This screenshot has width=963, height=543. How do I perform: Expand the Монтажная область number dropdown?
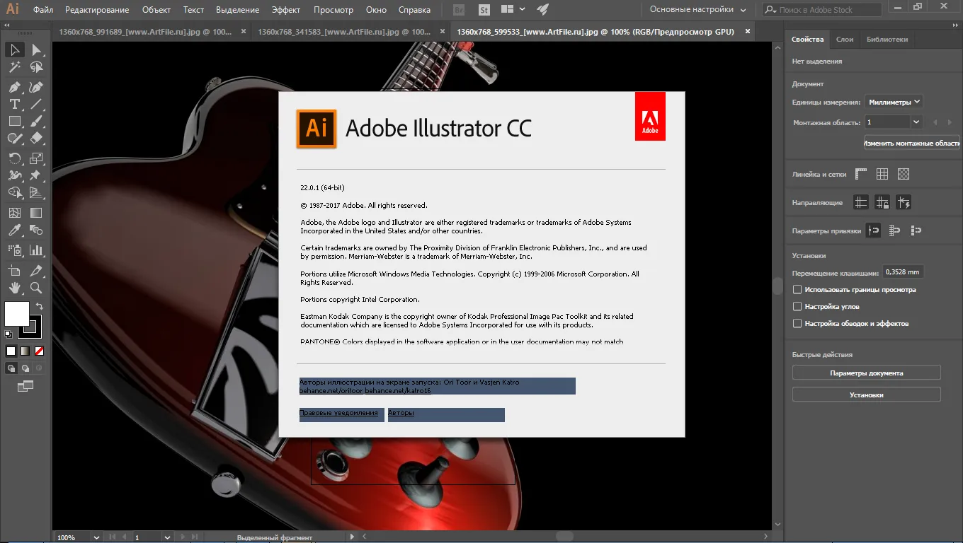click(916, 122)
